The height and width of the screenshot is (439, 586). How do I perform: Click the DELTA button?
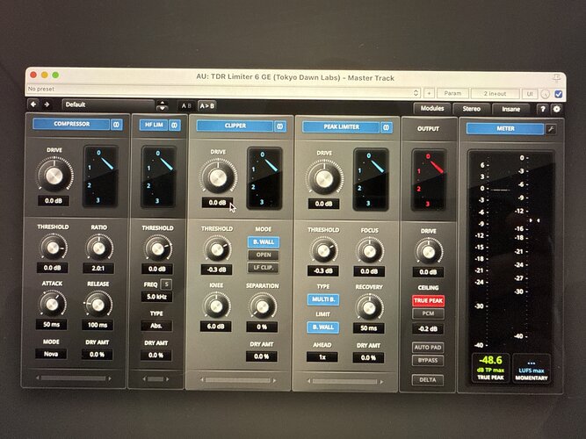click(x=428, y=380)
